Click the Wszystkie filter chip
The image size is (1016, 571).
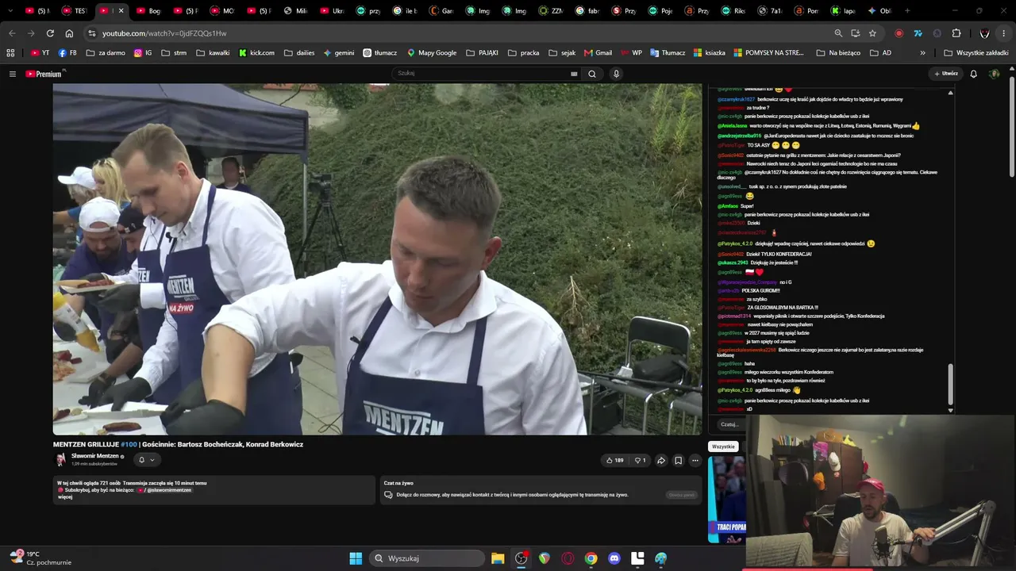723,446
